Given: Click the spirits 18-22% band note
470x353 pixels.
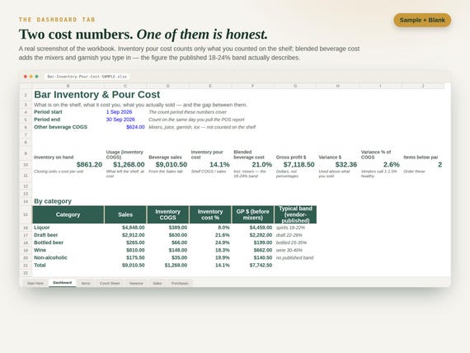Looking at the screenshot, I should coord(290,228).
